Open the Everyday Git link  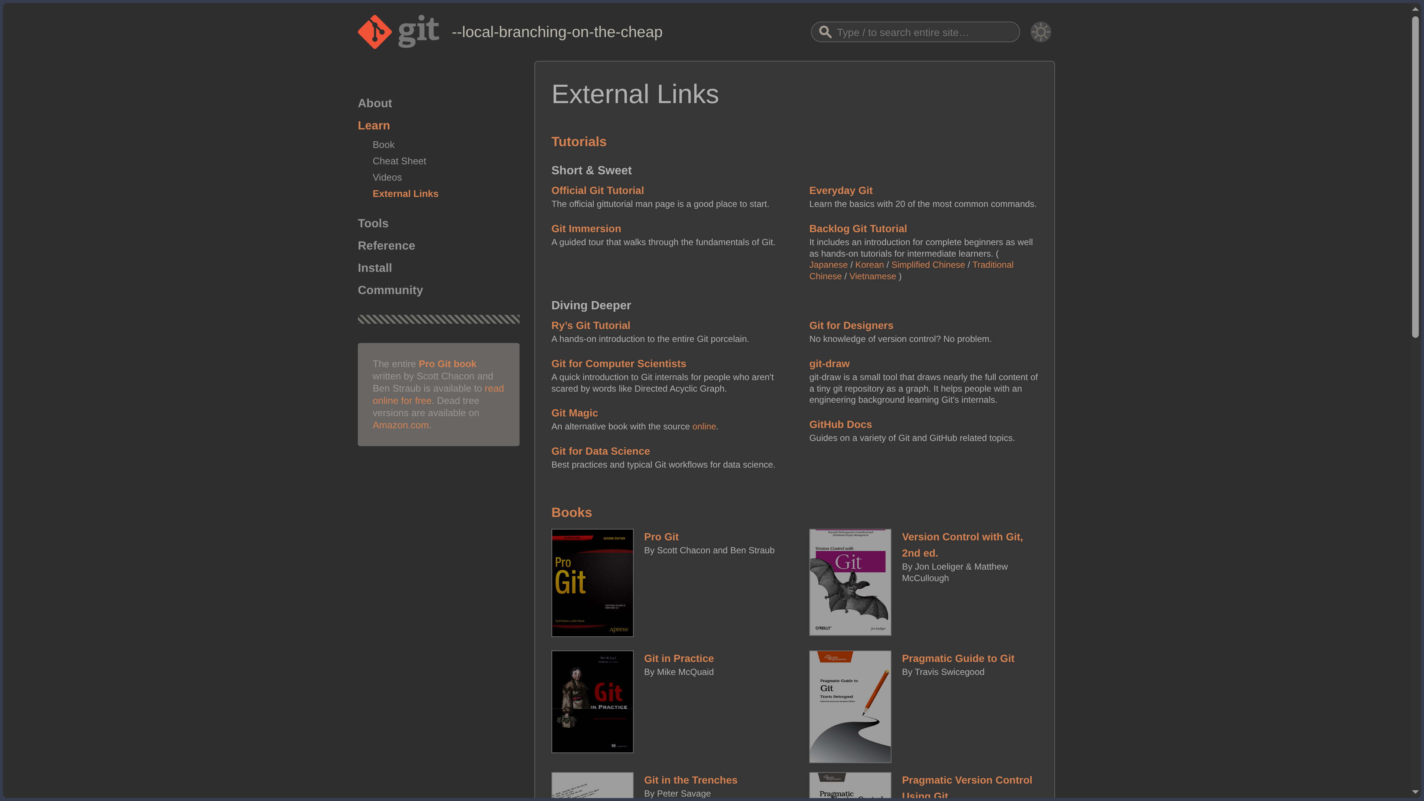pyautogui.click(x=840, y=190)
